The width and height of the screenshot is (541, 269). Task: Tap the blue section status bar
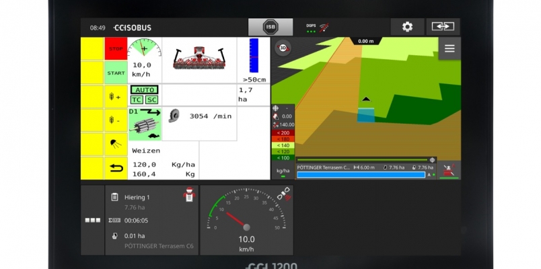tap(361, 175)
